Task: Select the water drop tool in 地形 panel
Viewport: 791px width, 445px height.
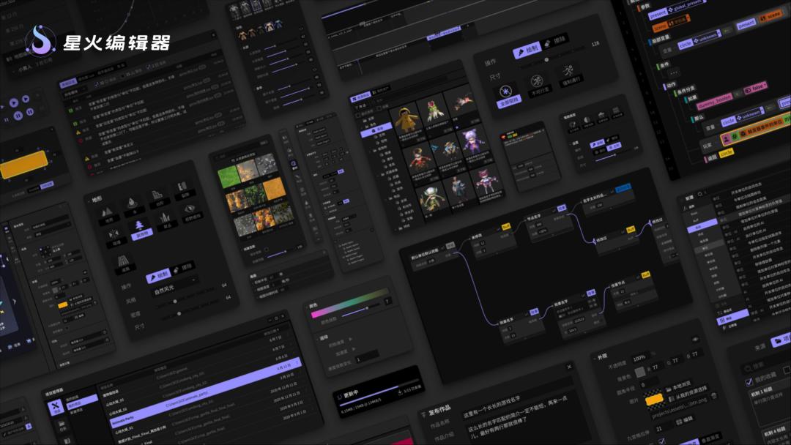Action: tap(132, 203)
